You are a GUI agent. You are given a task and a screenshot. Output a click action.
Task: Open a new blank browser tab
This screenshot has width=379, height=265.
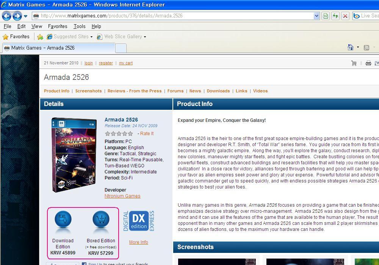[x=121, y=48]
